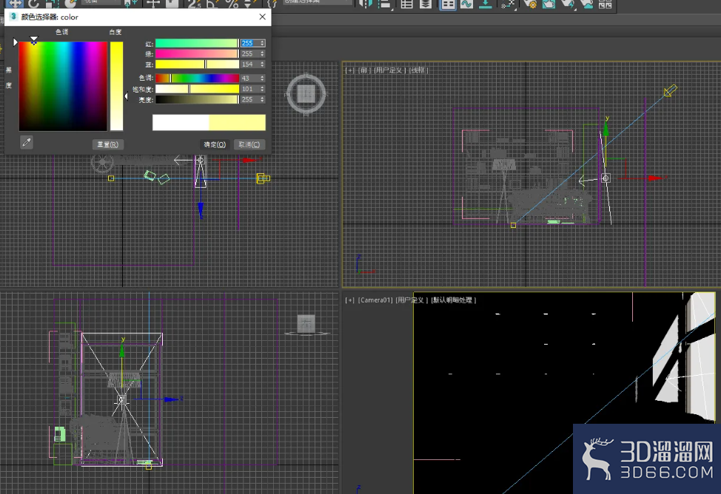This screenshot has width=721, height=494.
Task: Toggle Angle Snap
Action: (212, 4)
